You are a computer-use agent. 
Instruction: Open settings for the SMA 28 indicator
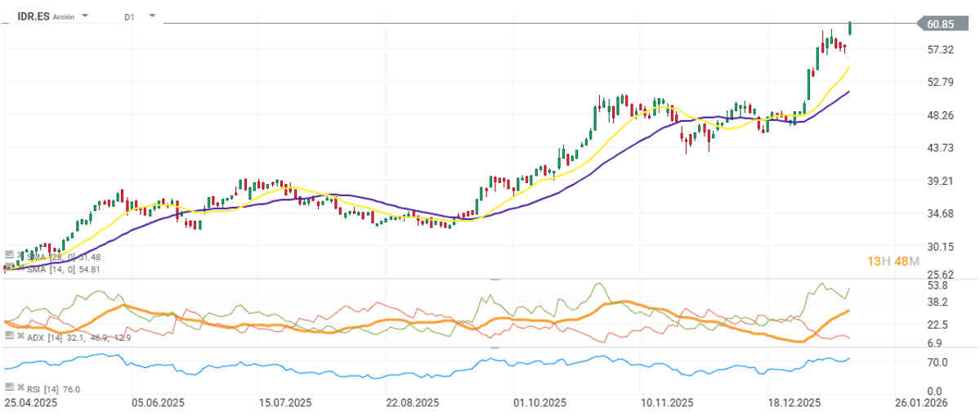(8, 255)
